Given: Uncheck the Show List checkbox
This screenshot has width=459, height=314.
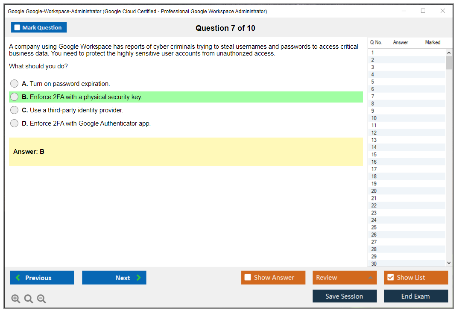Looking at the screenshot, I should [x=390, y=278].
